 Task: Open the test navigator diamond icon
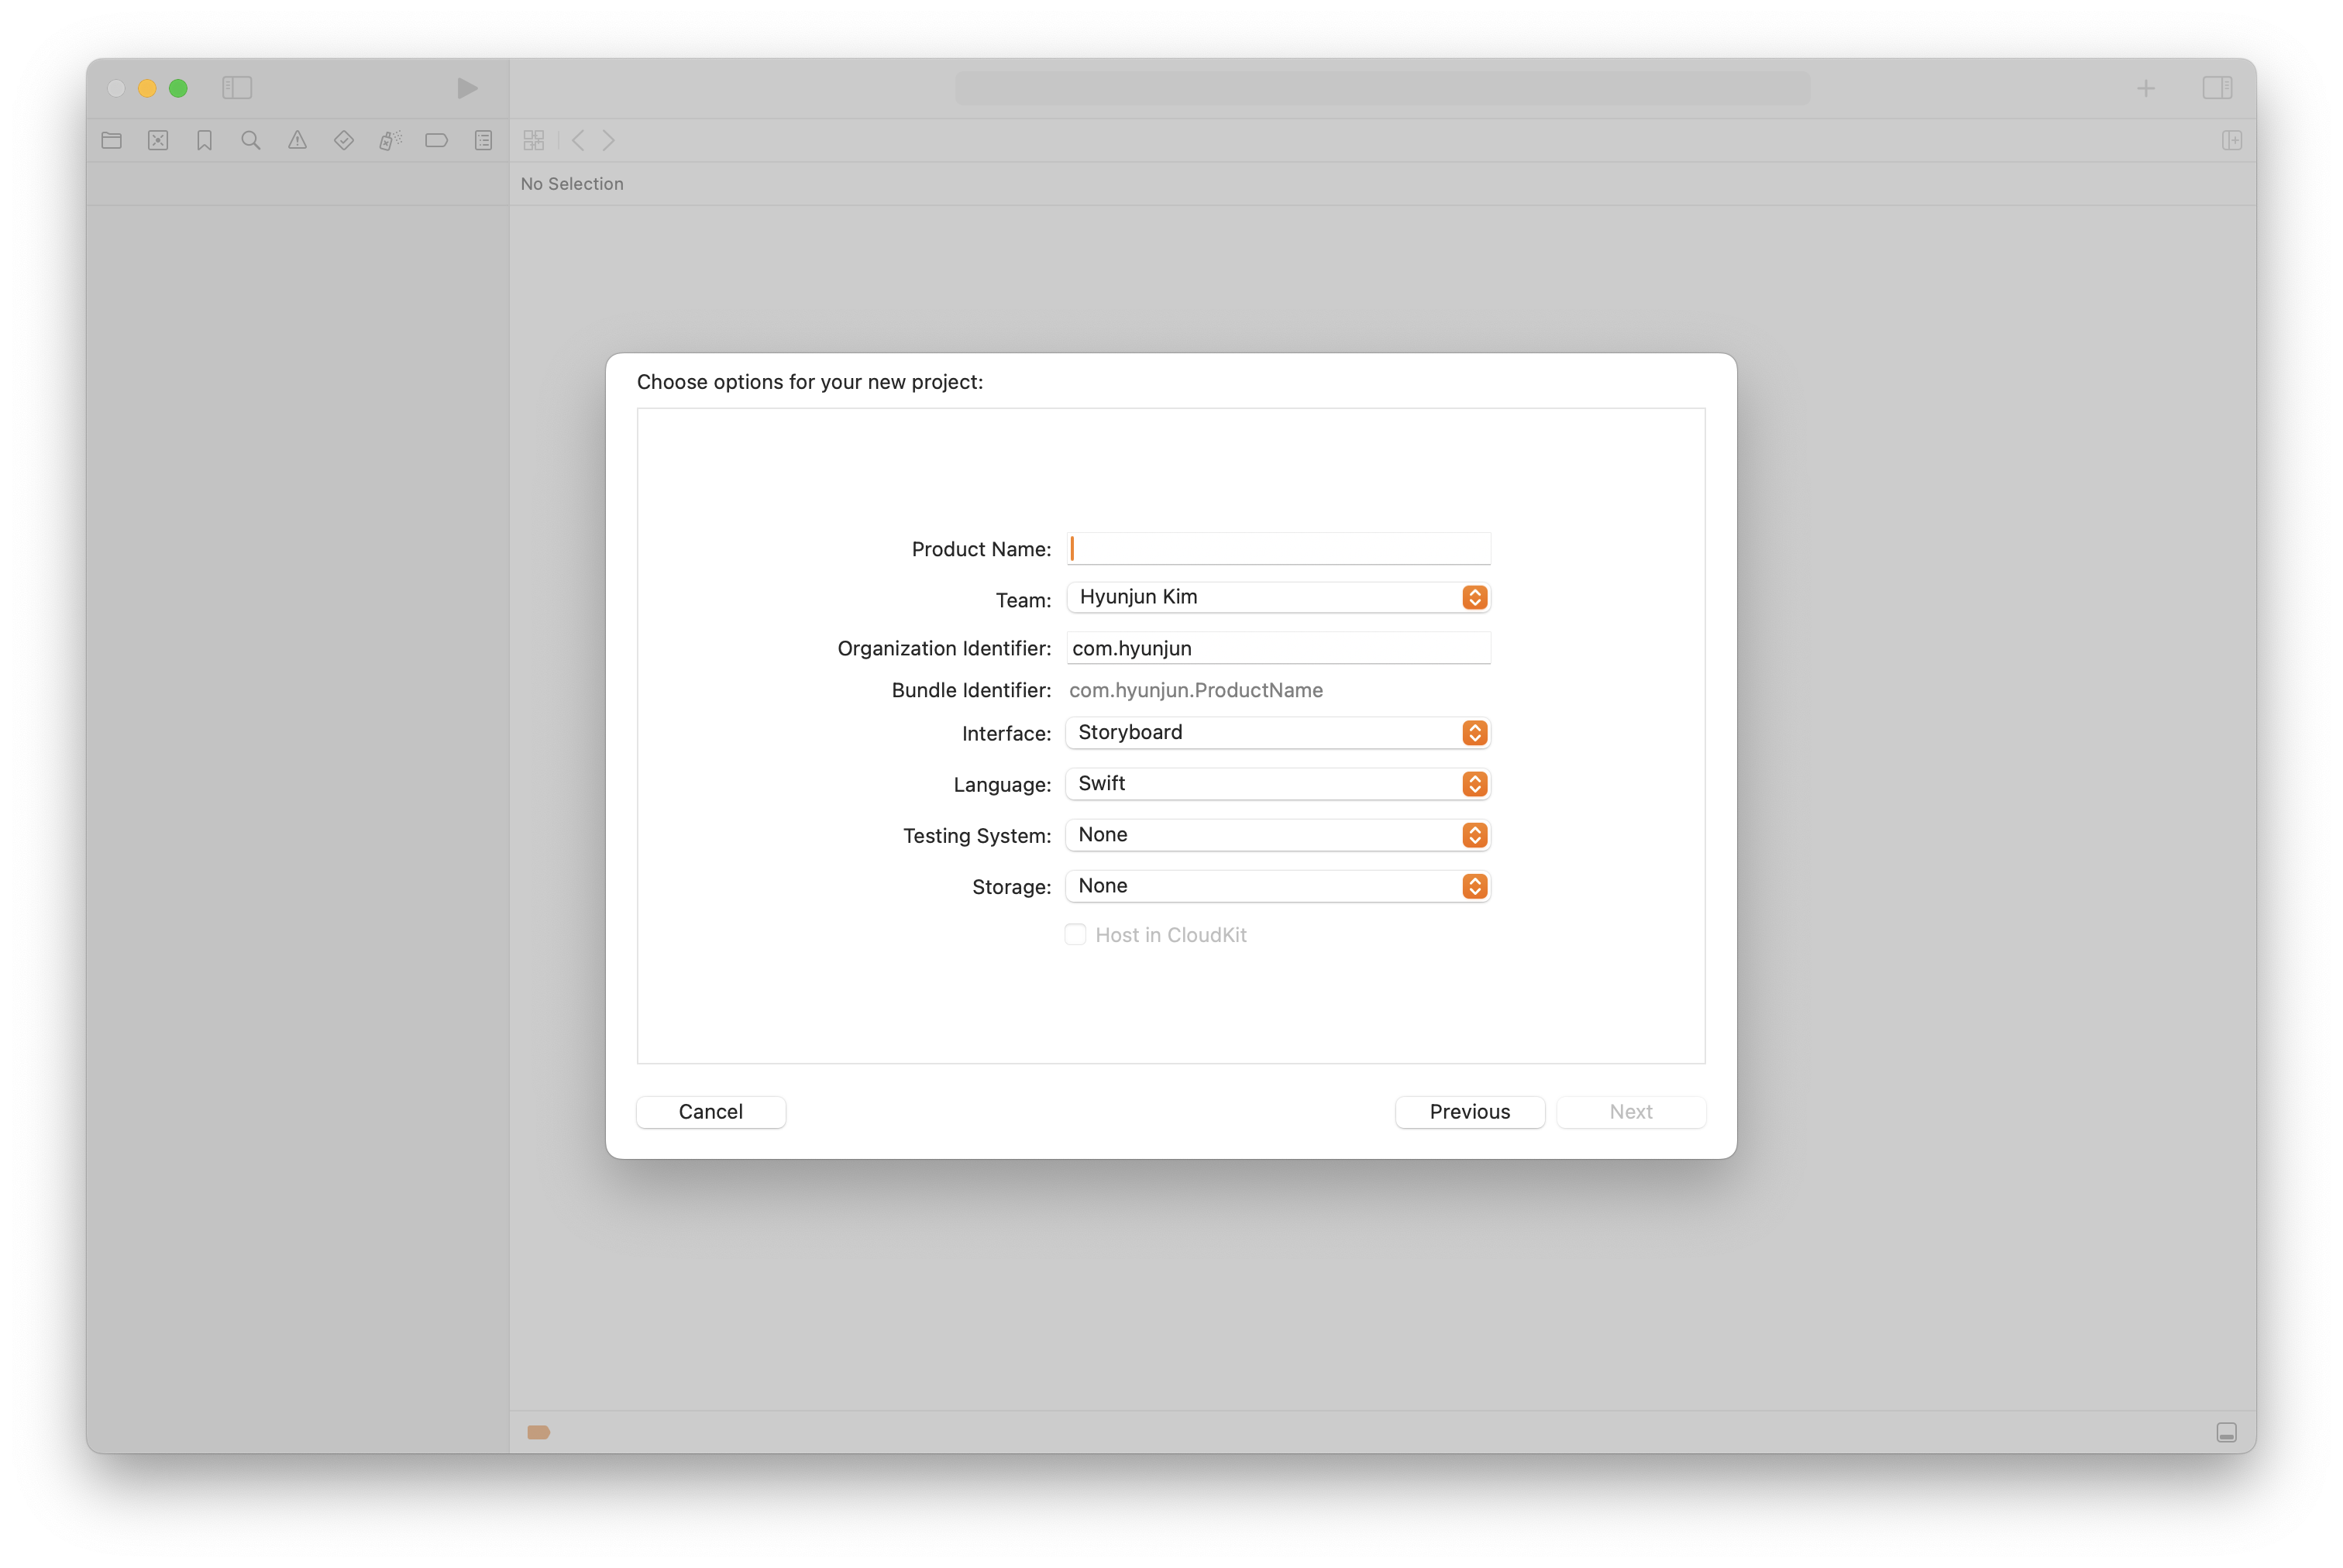pyautogui.click(x=344, y=140)
